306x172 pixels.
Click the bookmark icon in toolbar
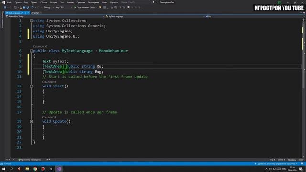point(129,8)
